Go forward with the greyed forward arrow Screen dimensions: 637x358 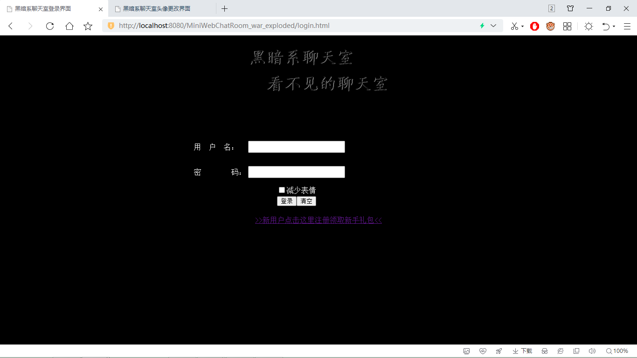pyautogui.click(x=30, y=26)
